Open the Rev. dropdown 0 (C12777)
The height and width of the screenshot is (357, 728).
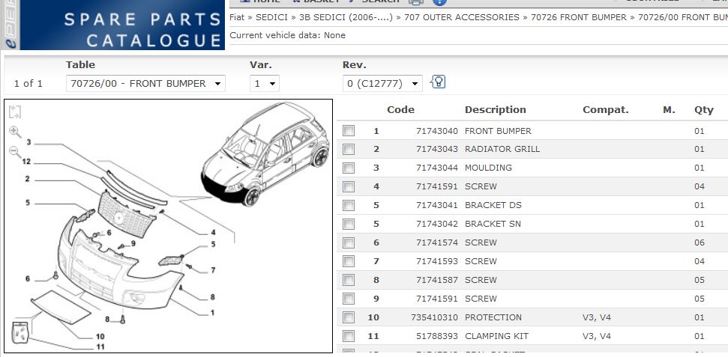(x=382, y=84)
